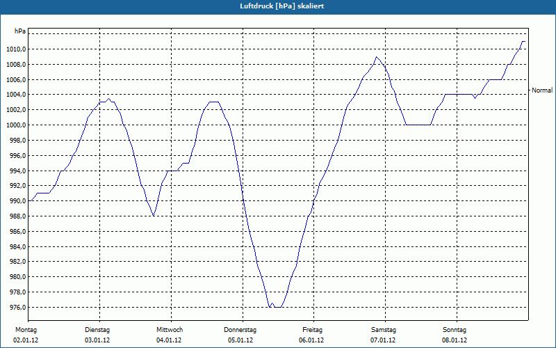The image size is (556, 348).
Task: Click the "Samstag" day label
Action: point(384,330)
